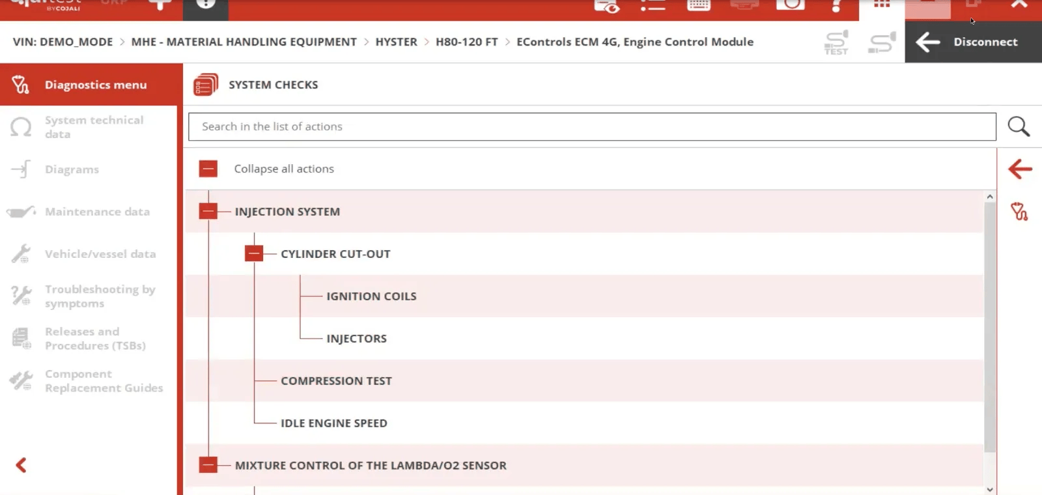Open the Diagnostics menu
This screenshot has height=495, width=1042.
pyautogui.click(x=89, y=85)
